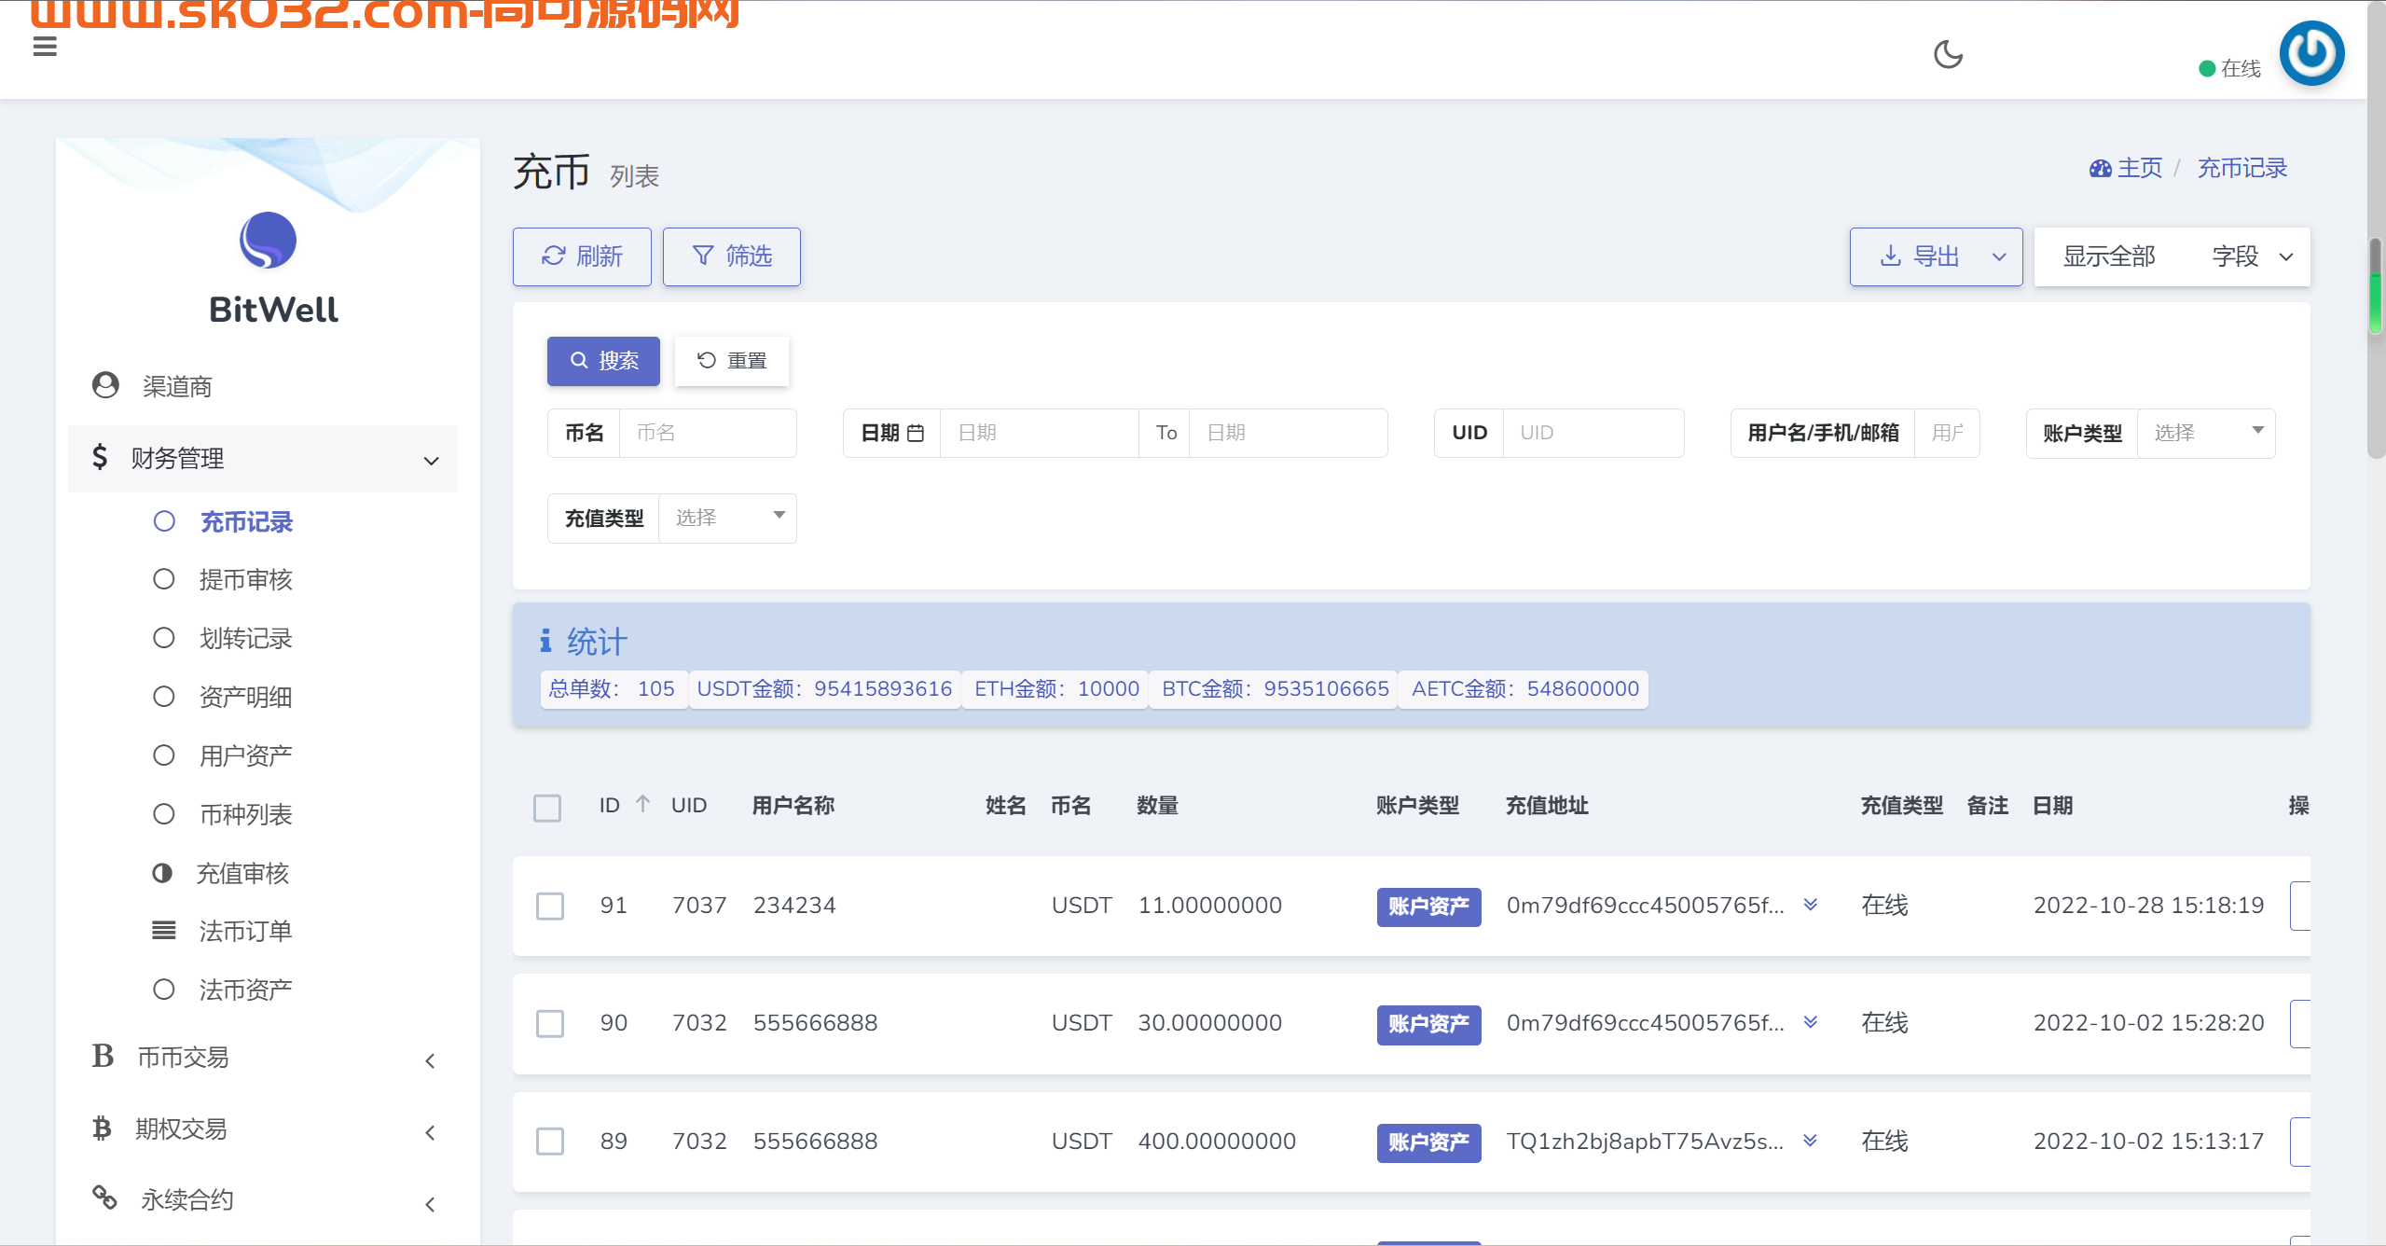The height and width of the screenshot is (1246, 2386).
Task: Expand the 币币交易 menu
Action: 263,1058
